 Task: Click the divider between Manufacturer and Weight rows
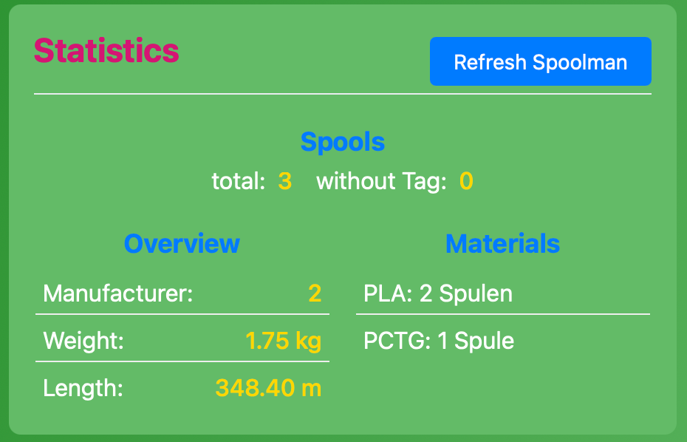point(182,314)
